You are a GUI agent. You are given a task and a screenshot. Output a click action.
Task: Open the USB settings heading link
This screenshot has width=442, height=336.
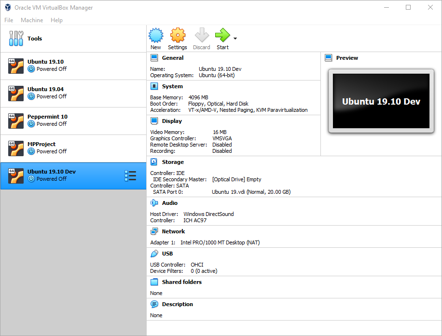167,254
